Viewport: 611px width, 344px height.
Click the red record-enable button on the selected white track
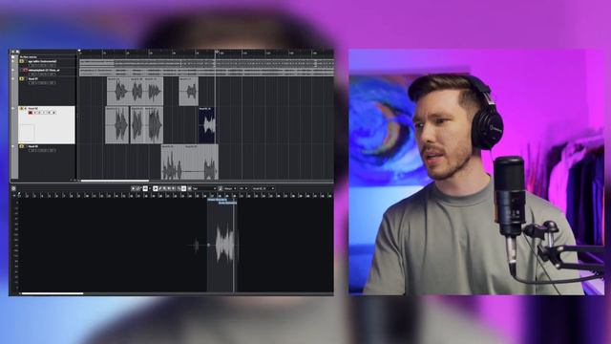[x=31, y=113]
